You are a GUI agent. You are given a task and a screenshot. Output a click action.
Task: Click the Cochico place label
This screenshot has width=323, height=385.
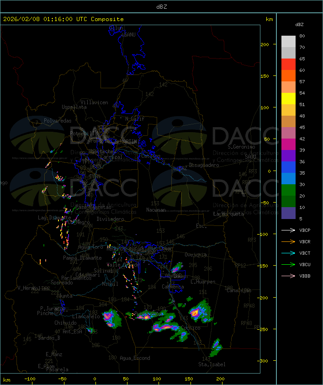(191, 328)
